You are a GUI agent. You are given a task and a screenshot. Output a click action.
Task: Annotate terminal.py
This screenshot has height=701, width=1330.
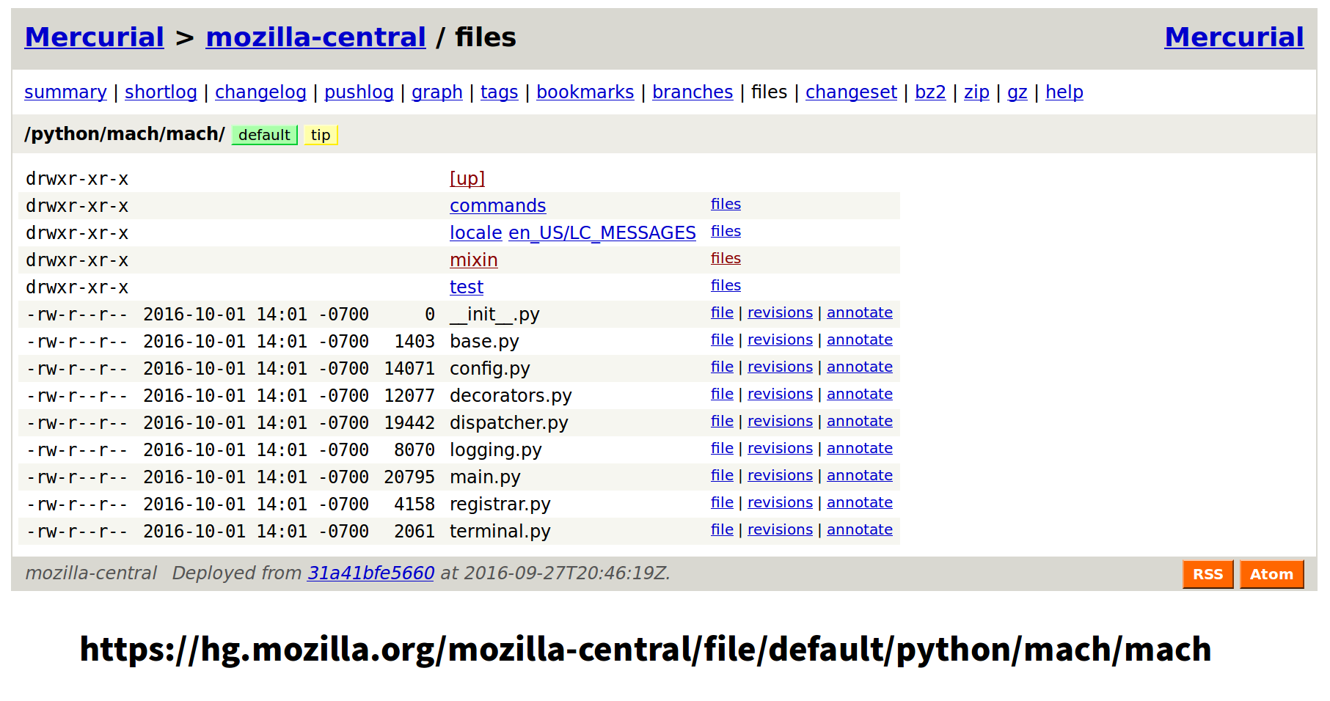859,529
